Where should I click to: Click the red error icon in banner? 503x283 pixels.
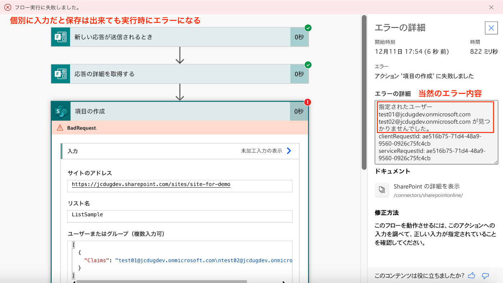(8, 7)
